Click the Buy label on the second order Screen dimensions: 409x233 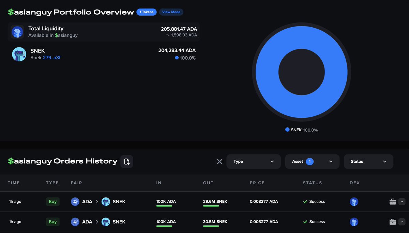click(52, 222)
